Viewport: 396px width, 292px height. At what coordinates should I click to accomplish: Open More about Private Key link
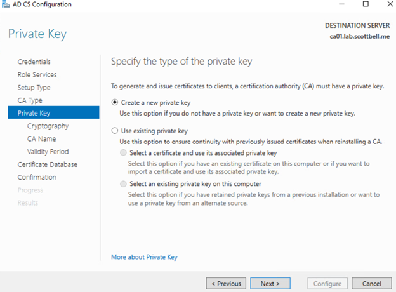coord(144,257)
